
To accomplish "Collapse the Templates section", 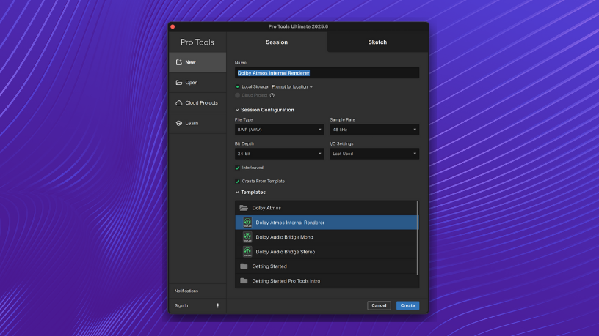I will pyautogui.click(x=237, y=193).
